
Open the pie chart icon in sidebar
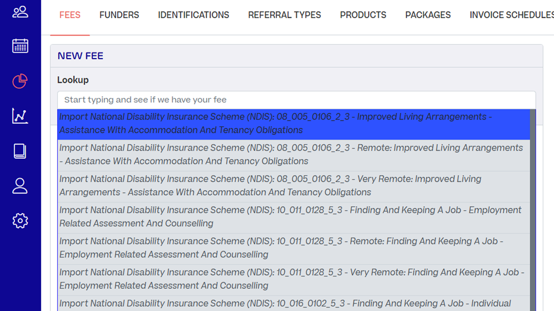click(x=20, y=81)
